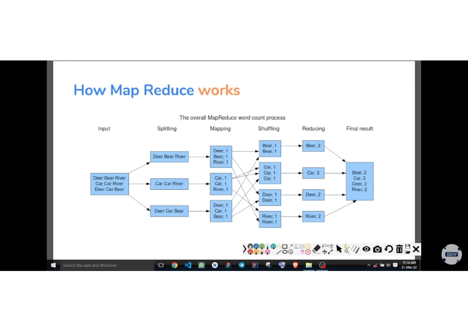Click the camera screenshot icon
This screenshot has height=331, width=468.
[377, 249]
